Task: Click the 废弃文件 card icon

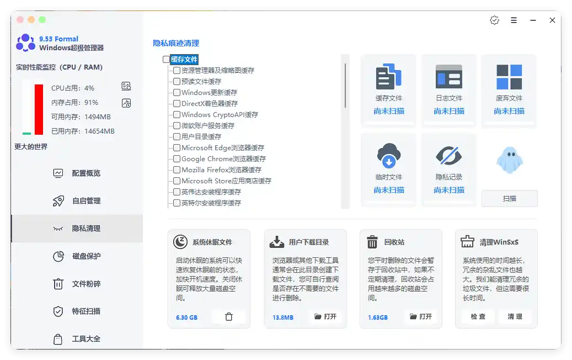Action: pyautogui.click(x=509, y=77)
